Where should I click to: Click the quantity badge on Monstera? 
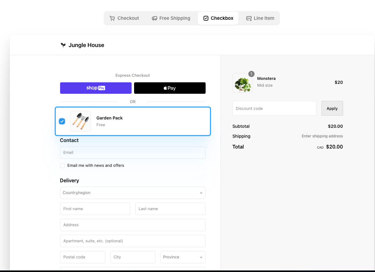pyautogui.click(x=251, y=74)
